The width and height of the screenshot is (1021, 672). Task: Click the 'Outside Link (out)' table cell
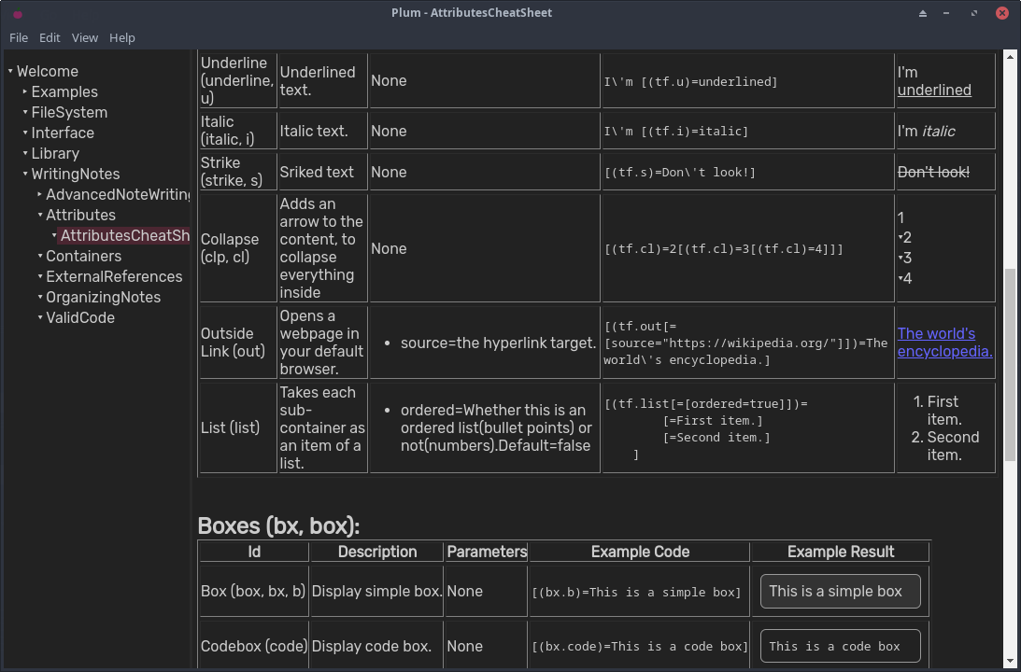[238, 343]
